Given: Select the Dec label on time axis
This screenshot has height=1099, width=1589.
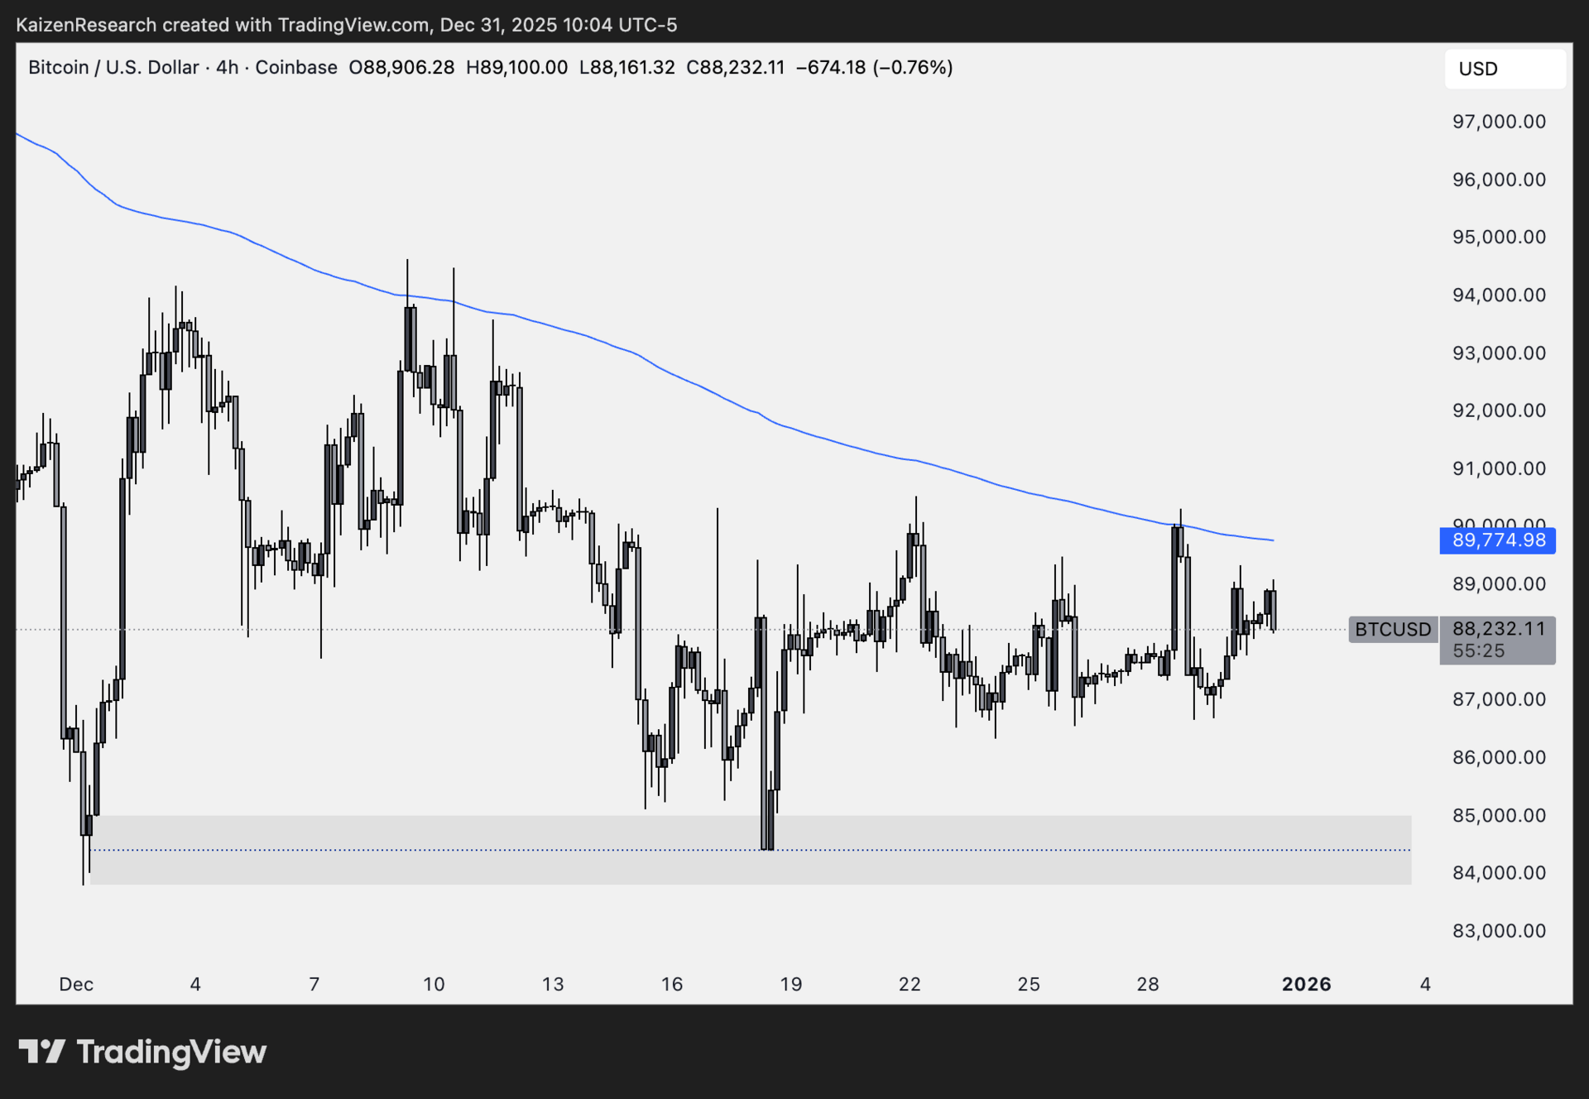Looking at the screenshot, I should [x=75, y=984].
